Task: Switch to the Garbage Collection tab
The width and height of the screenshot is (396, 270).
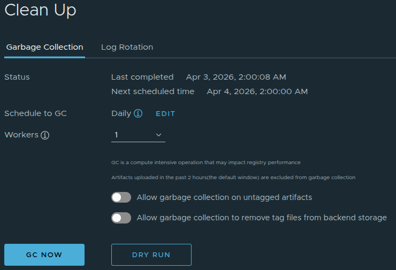Action: [44, 47]
